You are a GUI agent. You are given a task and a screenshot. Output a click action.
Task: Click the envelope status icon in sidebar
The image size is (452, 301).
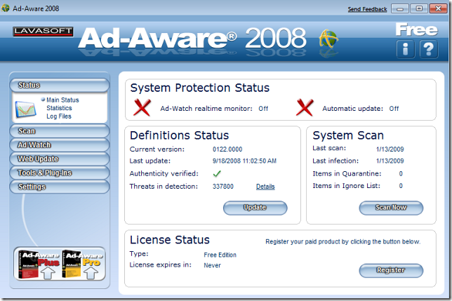[x=27, y=109]
